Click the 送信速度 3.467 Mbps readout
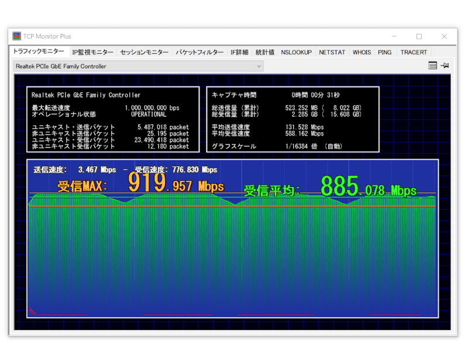The width and height of the screenshot is (468, 351). [x=75, y=170]
